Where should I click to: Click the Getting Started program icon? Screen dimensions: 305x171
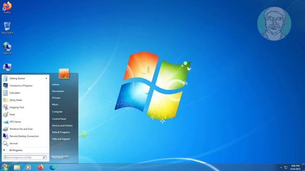pyautogui.click(x=5, y=78)
